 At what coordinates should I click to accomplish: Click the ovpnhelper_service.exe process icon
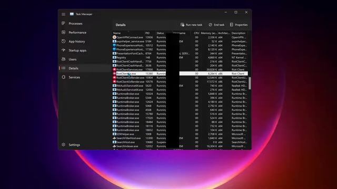114,41
